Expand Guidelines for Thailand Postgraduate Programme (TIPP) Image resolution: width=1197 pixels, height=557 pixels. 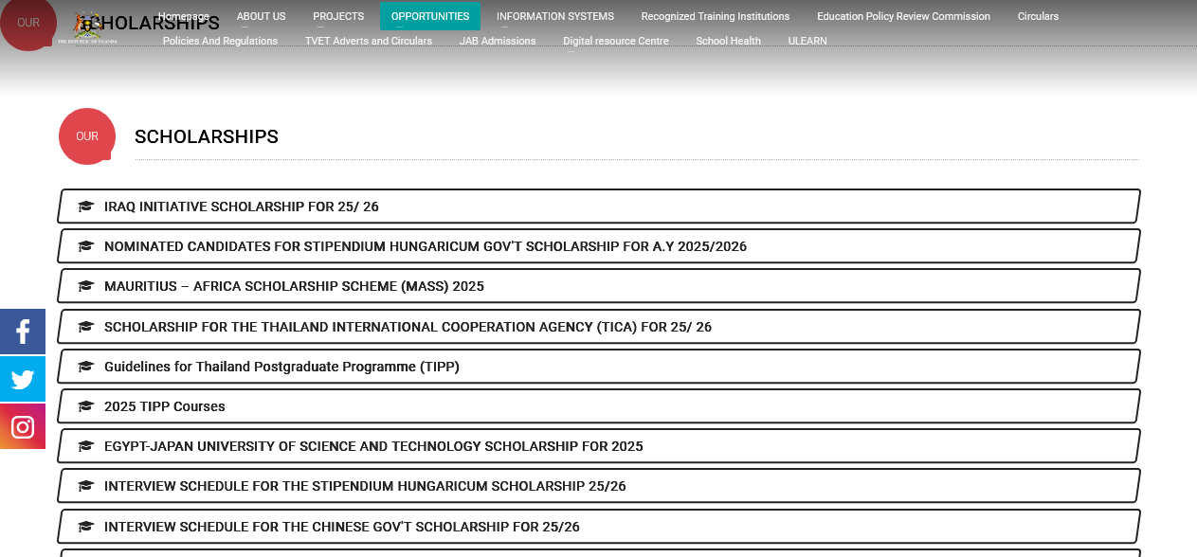599,367
